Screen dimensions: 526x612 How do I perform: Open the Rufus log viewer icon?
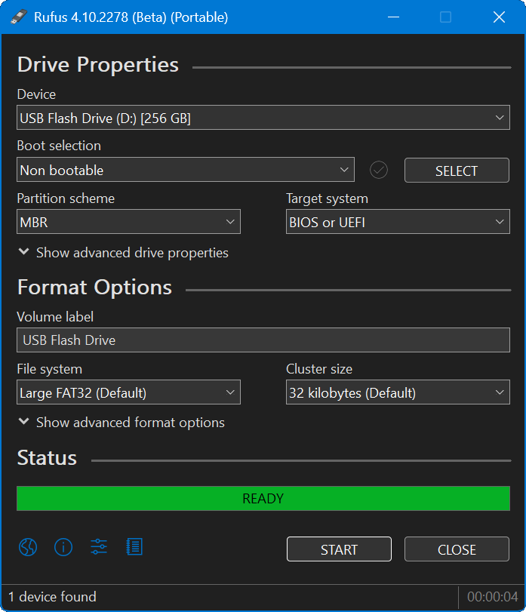[134, 546]
